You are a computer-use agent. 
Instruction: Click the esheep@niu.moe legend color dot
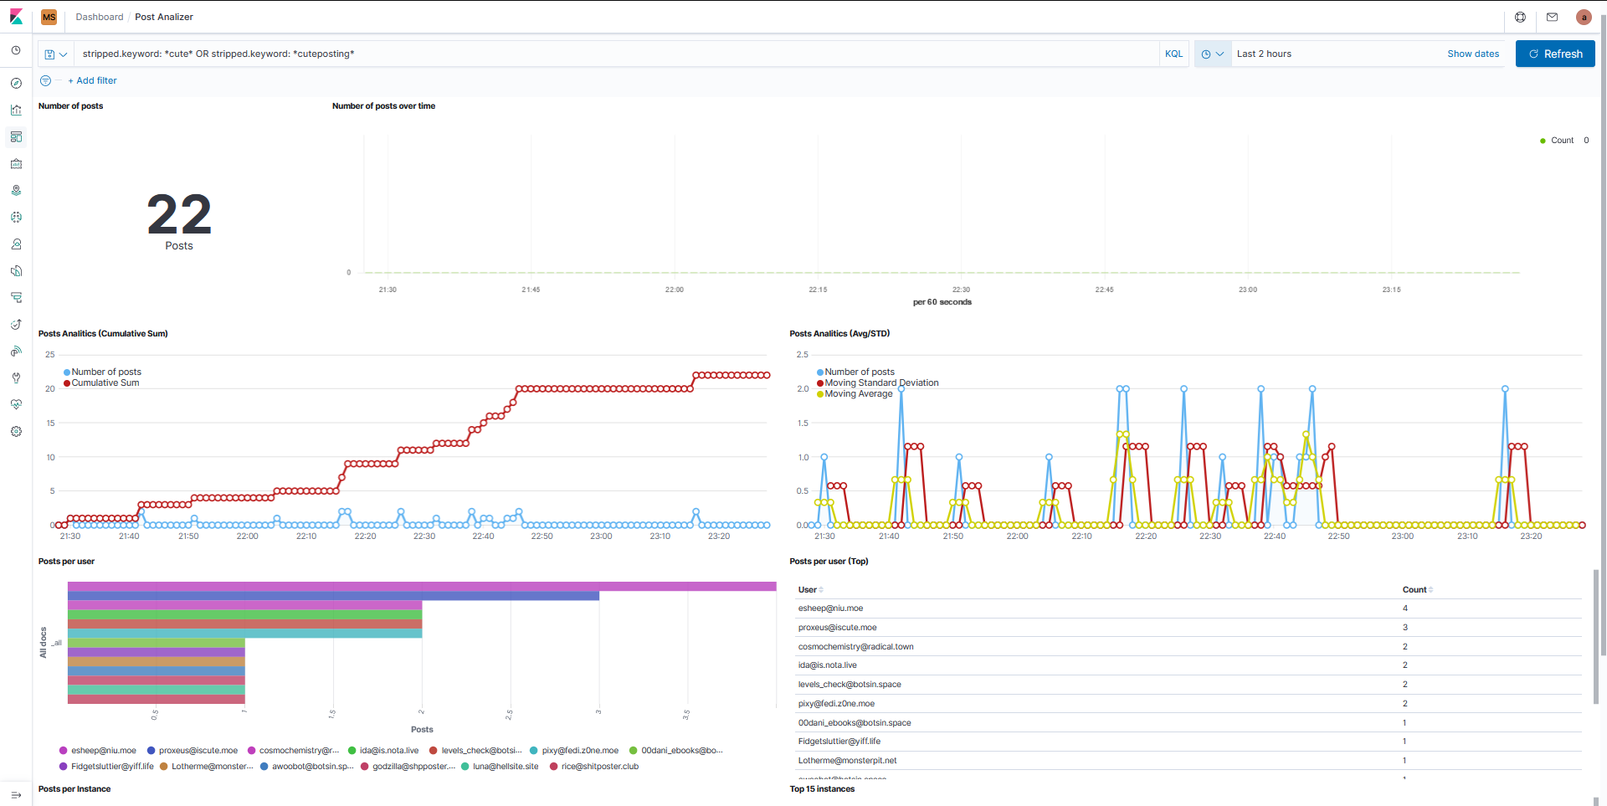tap(64, 751)
